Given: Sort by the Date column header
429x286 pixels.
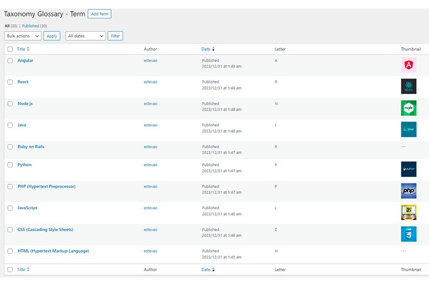Looking at the screenshot, I should (206, 49).
